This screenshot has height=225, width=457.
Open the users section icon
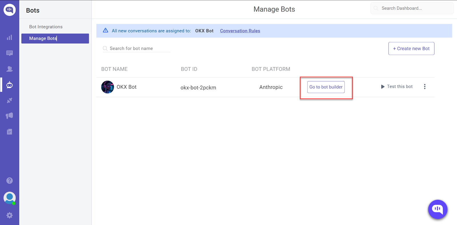pos(9,69)
